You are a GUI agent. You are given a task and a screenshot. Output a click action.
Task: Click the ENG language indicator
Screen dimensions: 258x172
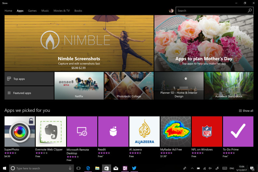pos(232,168)
